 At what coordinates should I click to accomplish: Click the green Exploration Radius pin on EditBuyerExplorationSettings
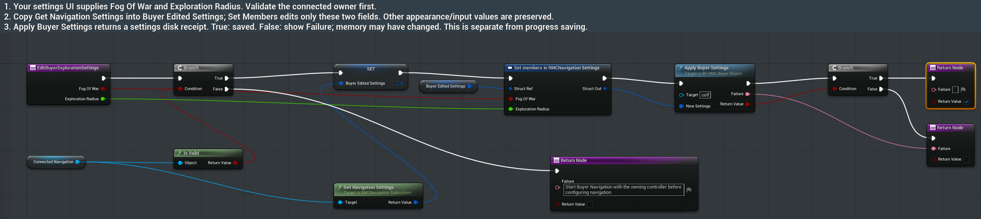[103, 99]
